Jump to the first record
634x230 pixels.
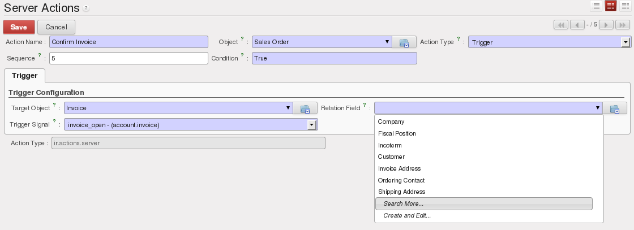click(561, 25)
